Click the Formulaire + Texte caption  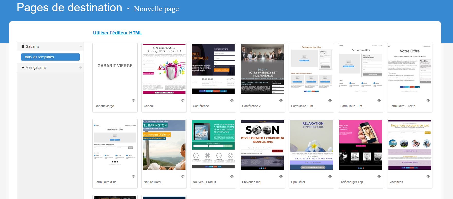402,106
